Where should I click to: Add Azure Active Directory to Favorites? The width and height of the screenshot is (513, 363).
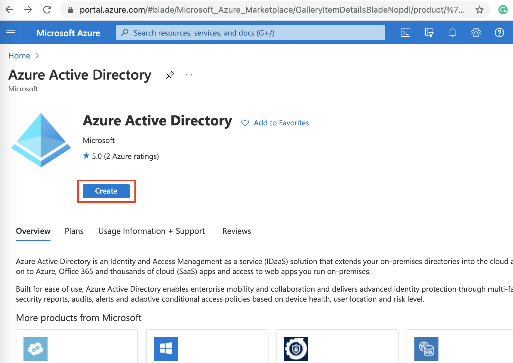[275, 123]
